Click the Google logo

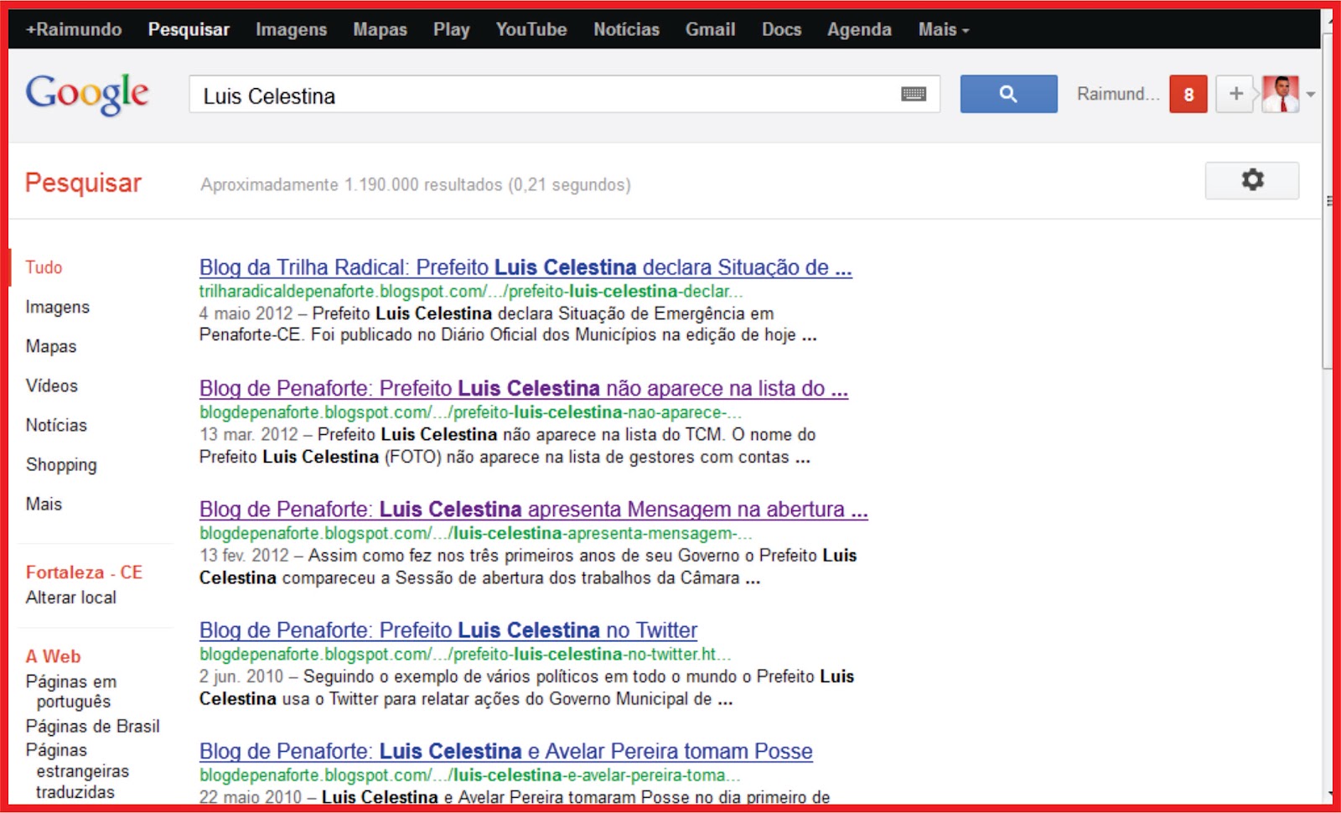(x=87, y=94)
